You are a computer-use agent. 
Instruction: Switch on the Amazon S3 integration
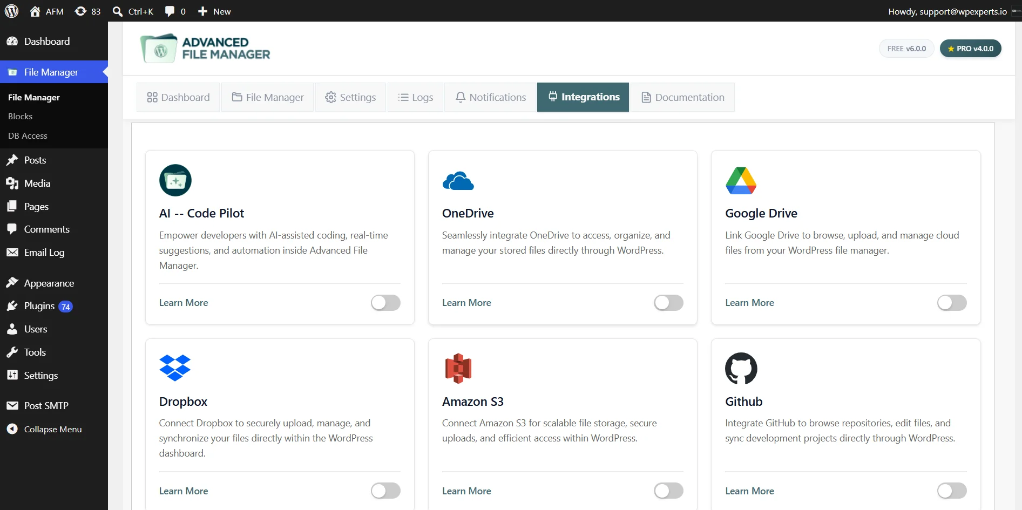point(668,491)
